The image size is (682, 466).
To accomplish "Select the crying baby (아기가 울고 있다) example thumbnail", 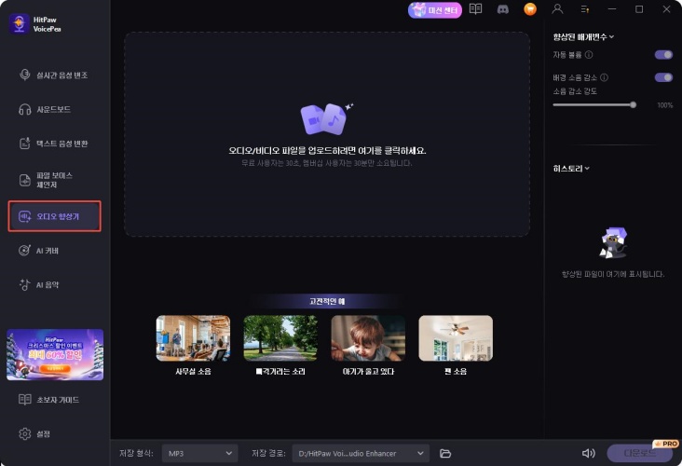I will point(368,338).
